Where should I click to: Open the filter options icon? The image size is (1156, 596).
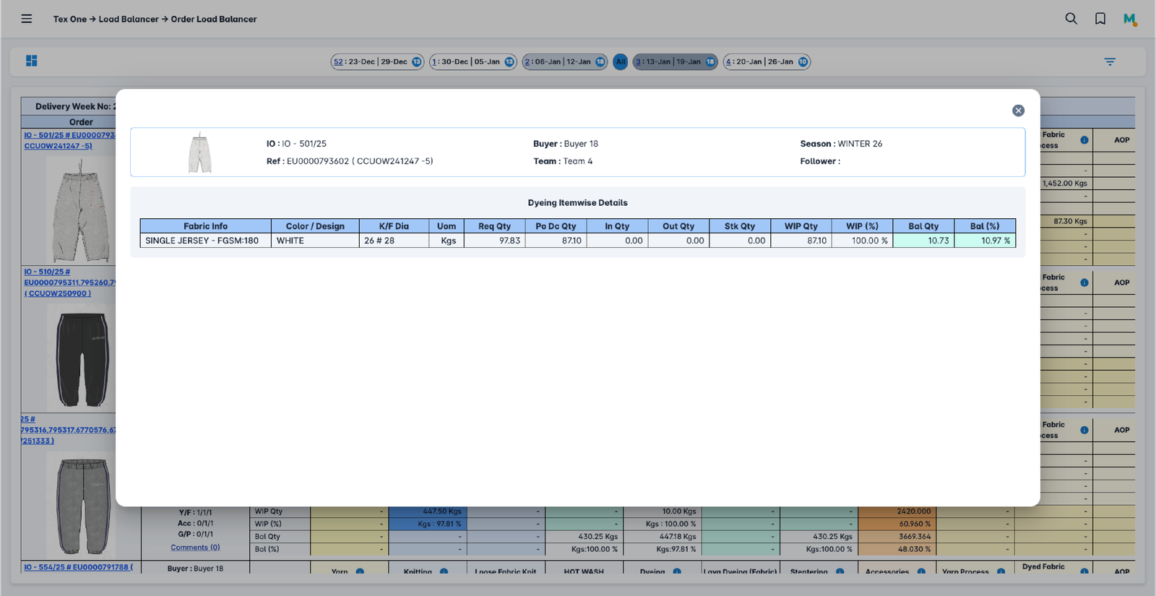coord(1110,62)
